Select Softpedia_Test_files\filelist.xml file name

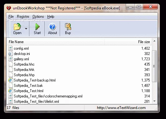coord(36,102)
